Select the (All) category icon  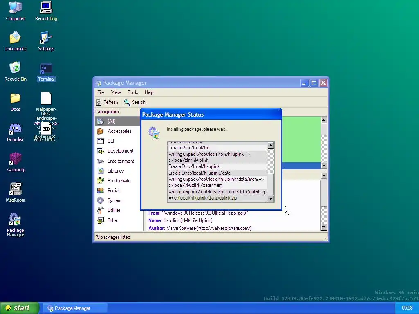pyautogui.click(x=100, y=121)
